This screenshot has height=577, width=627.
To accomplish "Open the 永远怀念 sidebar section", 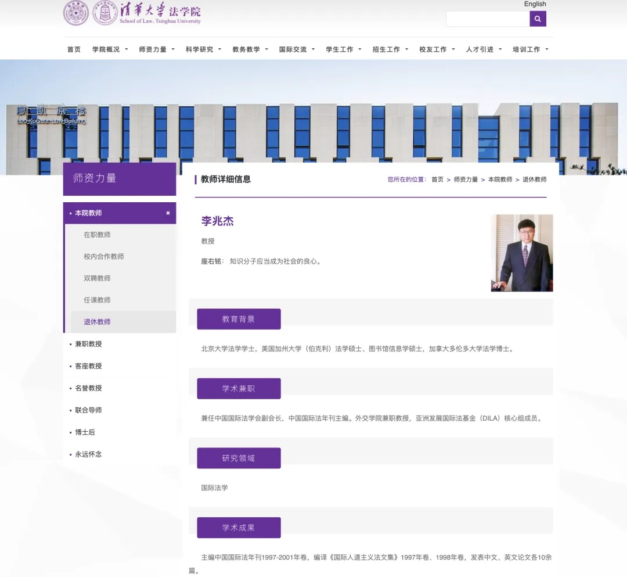I will tap(87, 454).
